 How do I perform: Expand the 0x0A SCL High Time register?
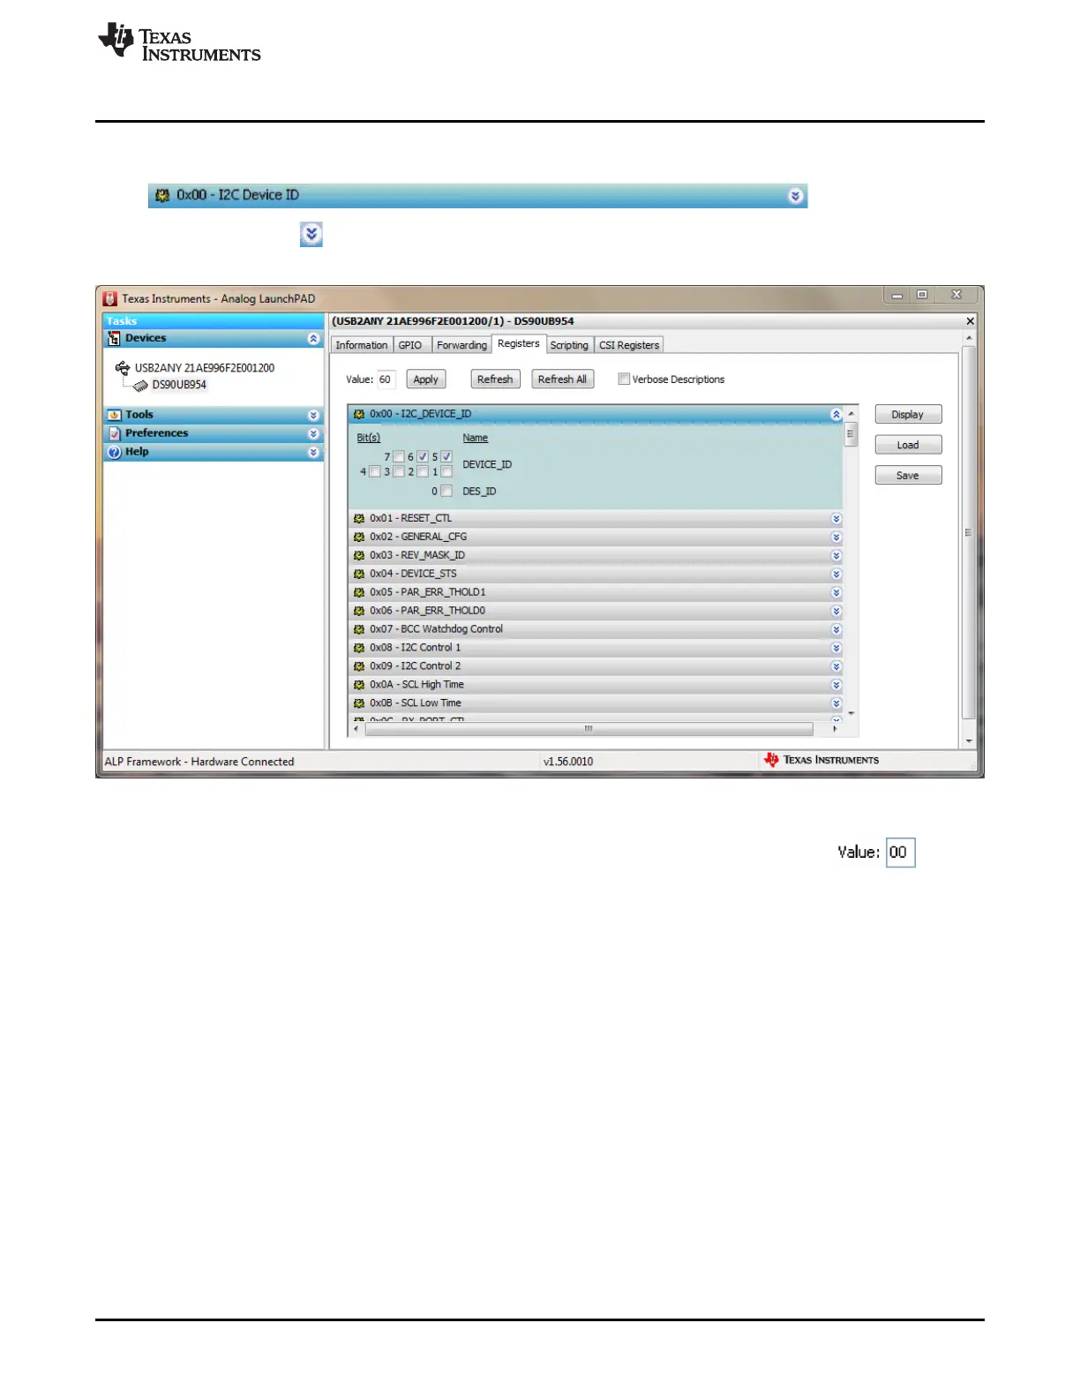tap(836, 686)
